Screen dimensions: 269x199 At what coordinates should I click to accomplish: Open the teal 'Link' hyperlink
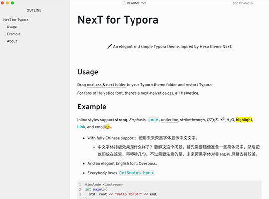[81, 127]
